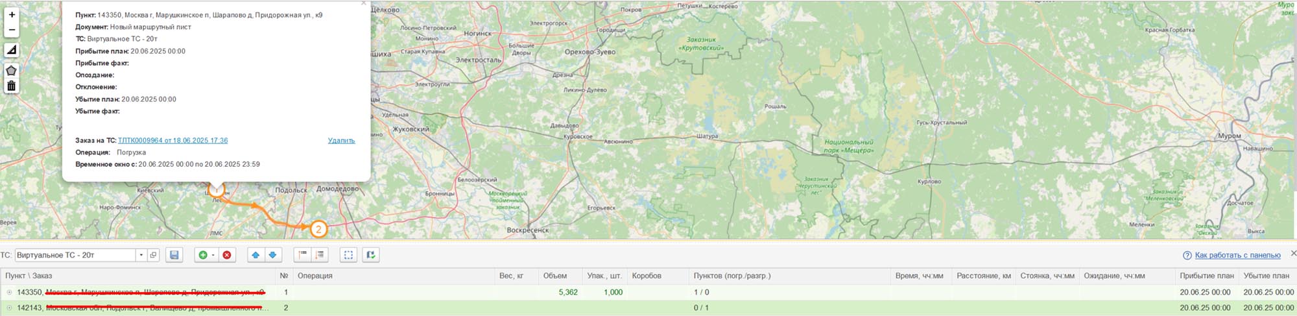Viewport: 1297px width, 316px height.
Task: Click the trash delete icon on map
Action: click(x=12, y=86)
